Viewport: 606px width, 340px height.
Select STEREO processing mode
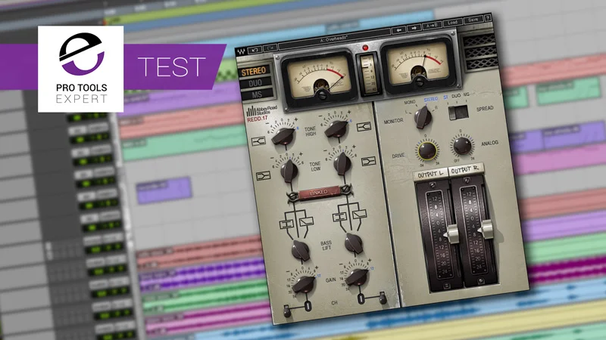coord(254,71)
